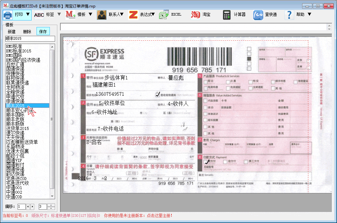Click the ABC label icon
This screenshot has width=337, height=223.
[x=39, y=15]
